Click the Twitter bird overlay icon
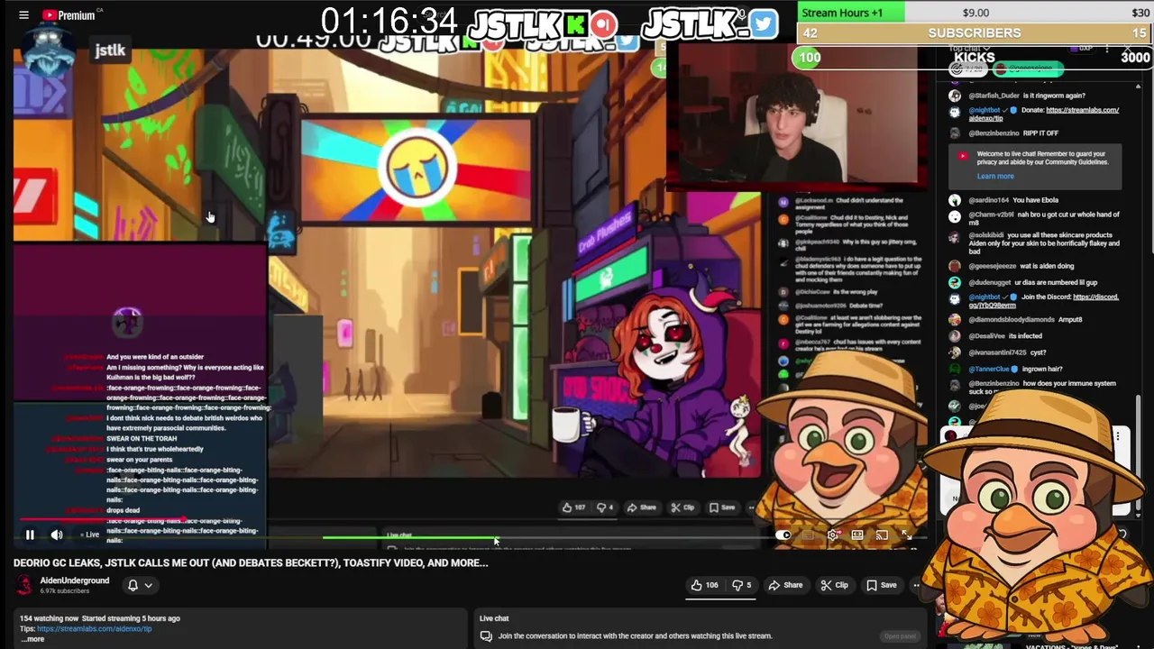The image size is (1154, 649). (763, 23)
